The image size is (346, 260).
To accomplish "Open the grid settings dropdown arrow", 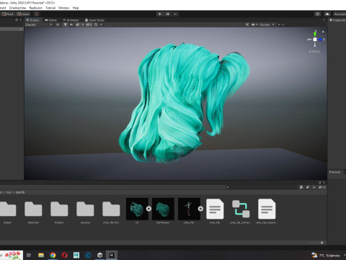I will pos(101,25).
